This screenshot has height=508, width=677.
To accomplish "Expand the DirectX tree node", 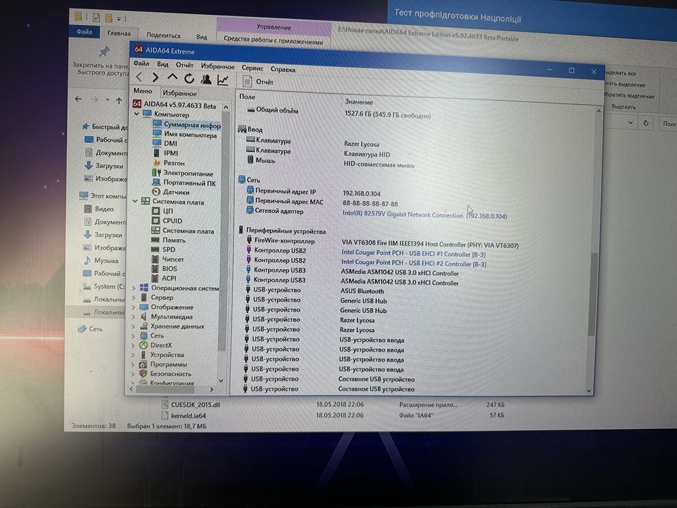I will (x=133, y=345).
